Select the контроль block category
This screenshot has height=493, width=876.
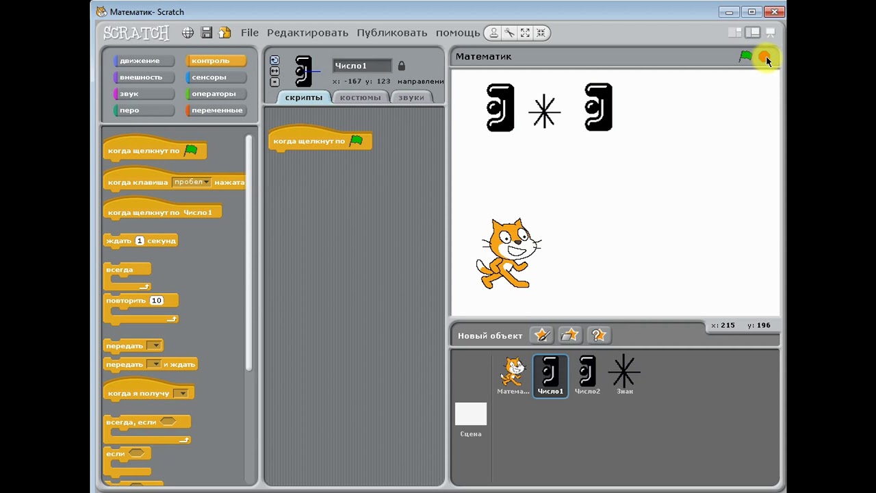pyautogui.click(x=216, y=61)
